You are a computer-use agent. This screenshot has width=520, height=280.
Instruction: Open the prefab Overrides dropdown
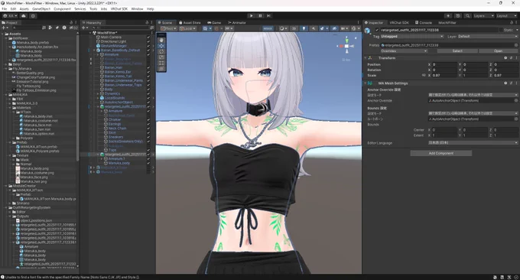(404, 51)
